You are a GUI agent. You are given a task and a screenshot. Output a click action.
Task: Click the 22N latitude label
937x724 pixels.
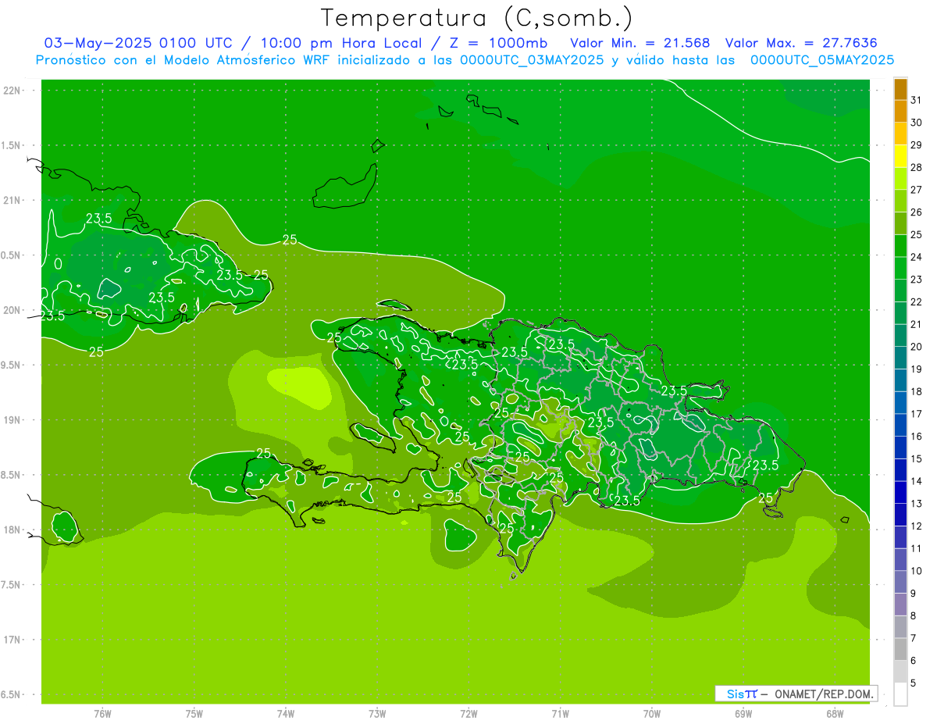[x=12, y=91]
